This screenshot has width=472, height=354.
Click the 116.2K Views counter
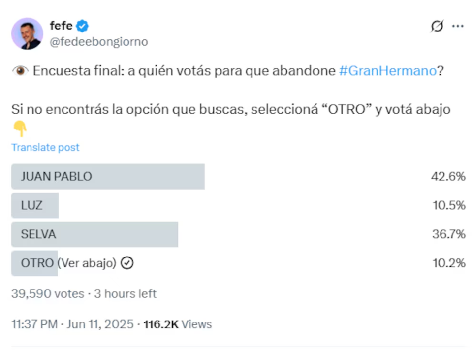point(178,324)
